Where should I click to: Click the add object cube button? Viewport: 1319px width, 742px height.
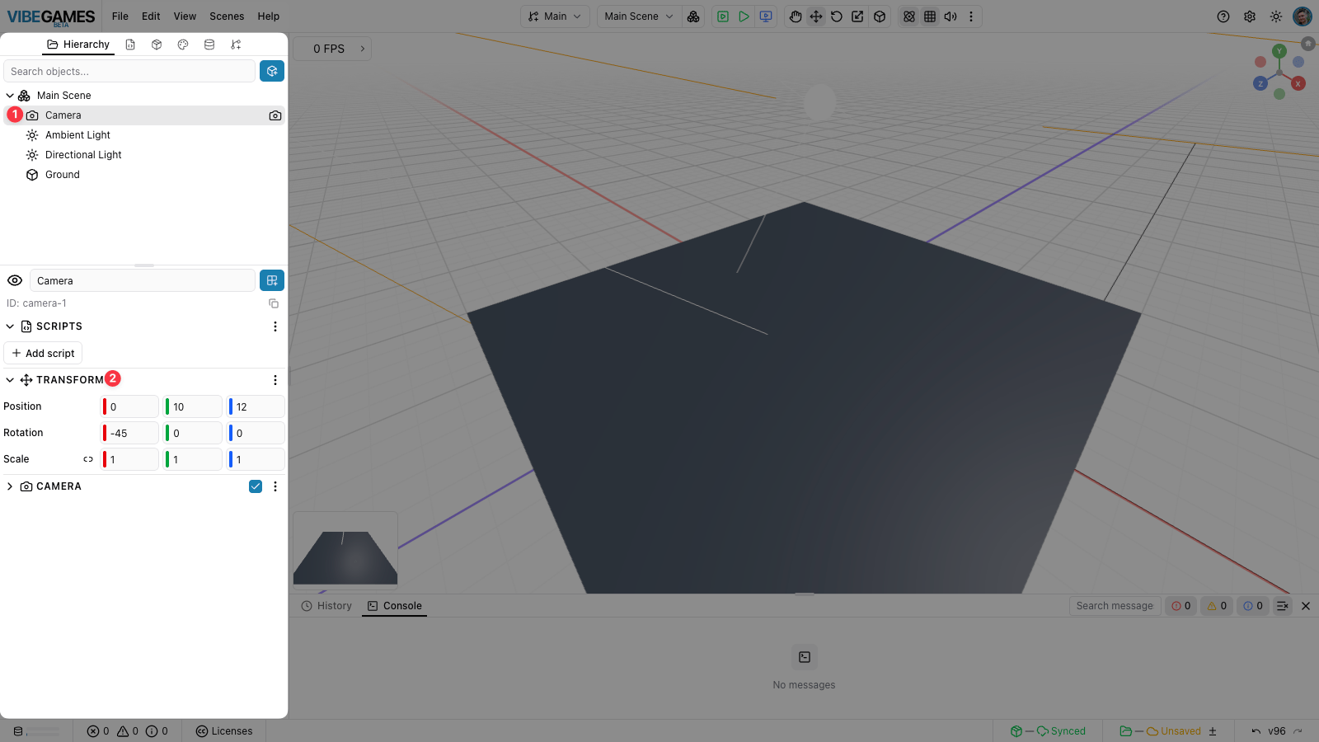[x=272, y=71]
